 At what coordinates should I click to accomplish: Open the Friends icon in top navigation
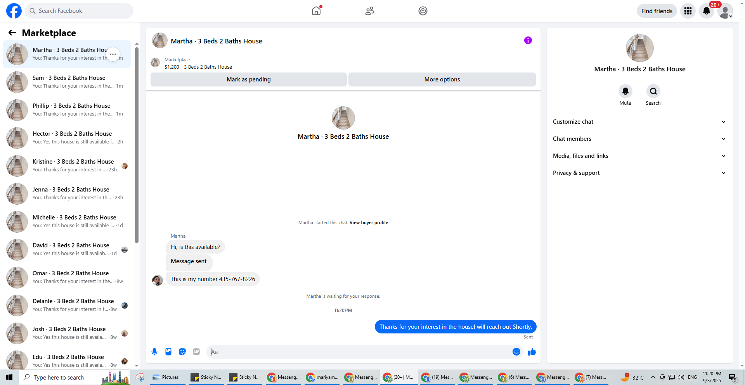click(370, 11)
